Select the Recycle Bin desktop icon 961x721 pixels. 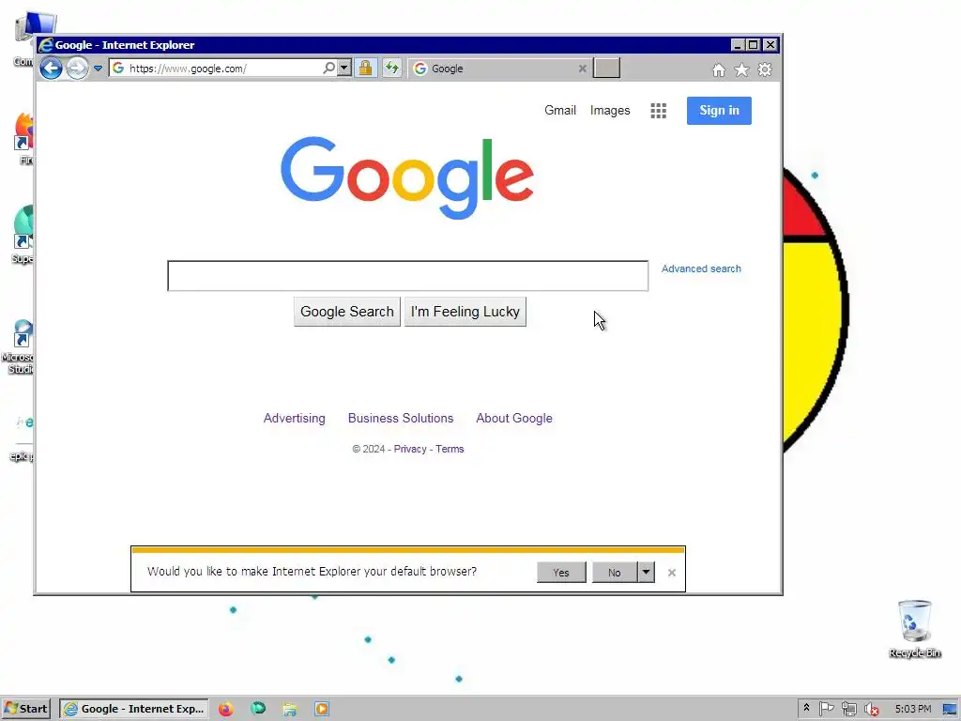(914, 629)
